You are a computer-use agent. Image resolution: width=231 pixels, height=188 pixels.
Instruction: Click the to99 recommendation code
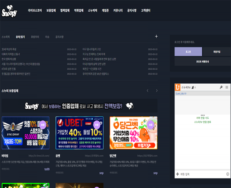[x=47, y=169]
